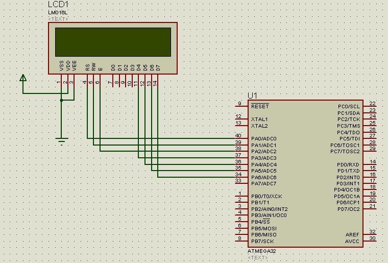388x263 pixels.
Task: Click the PD6/ICP1 pin name
Action: coord(348,202)
